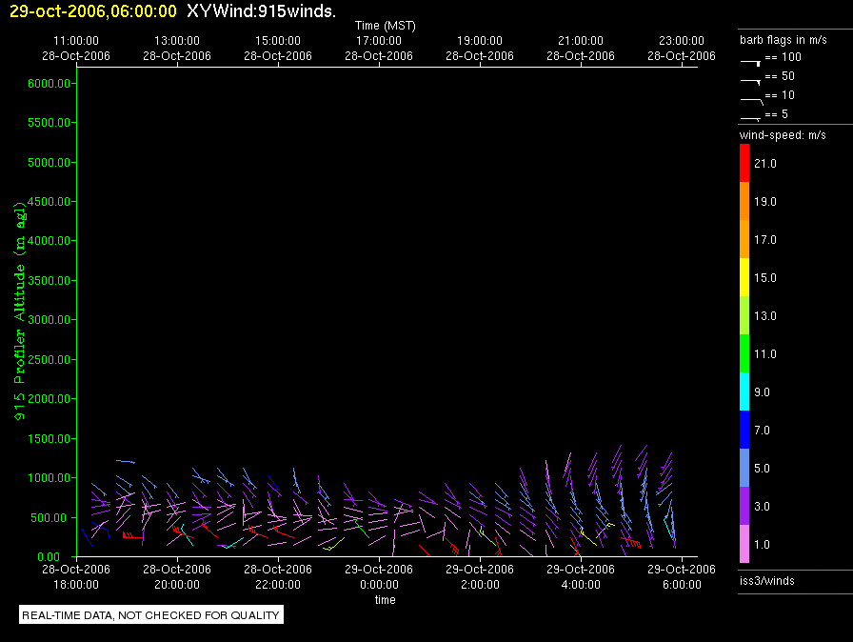Click the Time (MST) top axis label
The width and height of the screenshot is (853, 642).
[385, 26]
